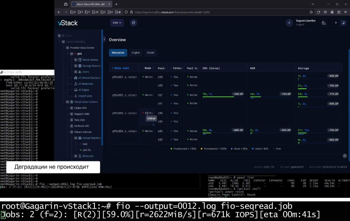Expand the Server Nodes tree item
Image resolution: width=350 pixels, height=221 pixels.
(76, 60)
